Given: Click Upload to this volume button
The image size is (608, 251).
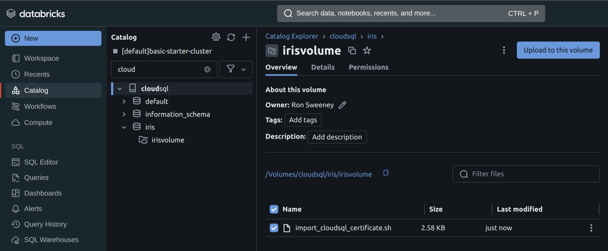Looking at the screenshot, I should 558,50.
